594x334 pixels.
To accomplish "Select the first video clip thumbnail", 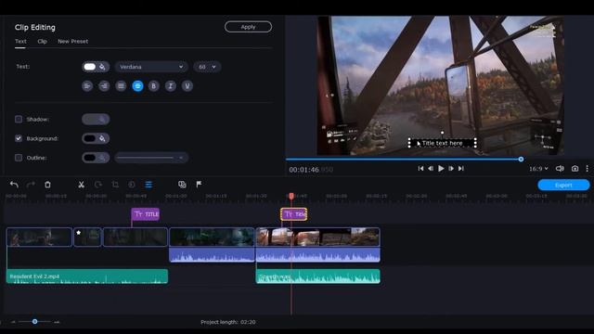I will (39, 238).
